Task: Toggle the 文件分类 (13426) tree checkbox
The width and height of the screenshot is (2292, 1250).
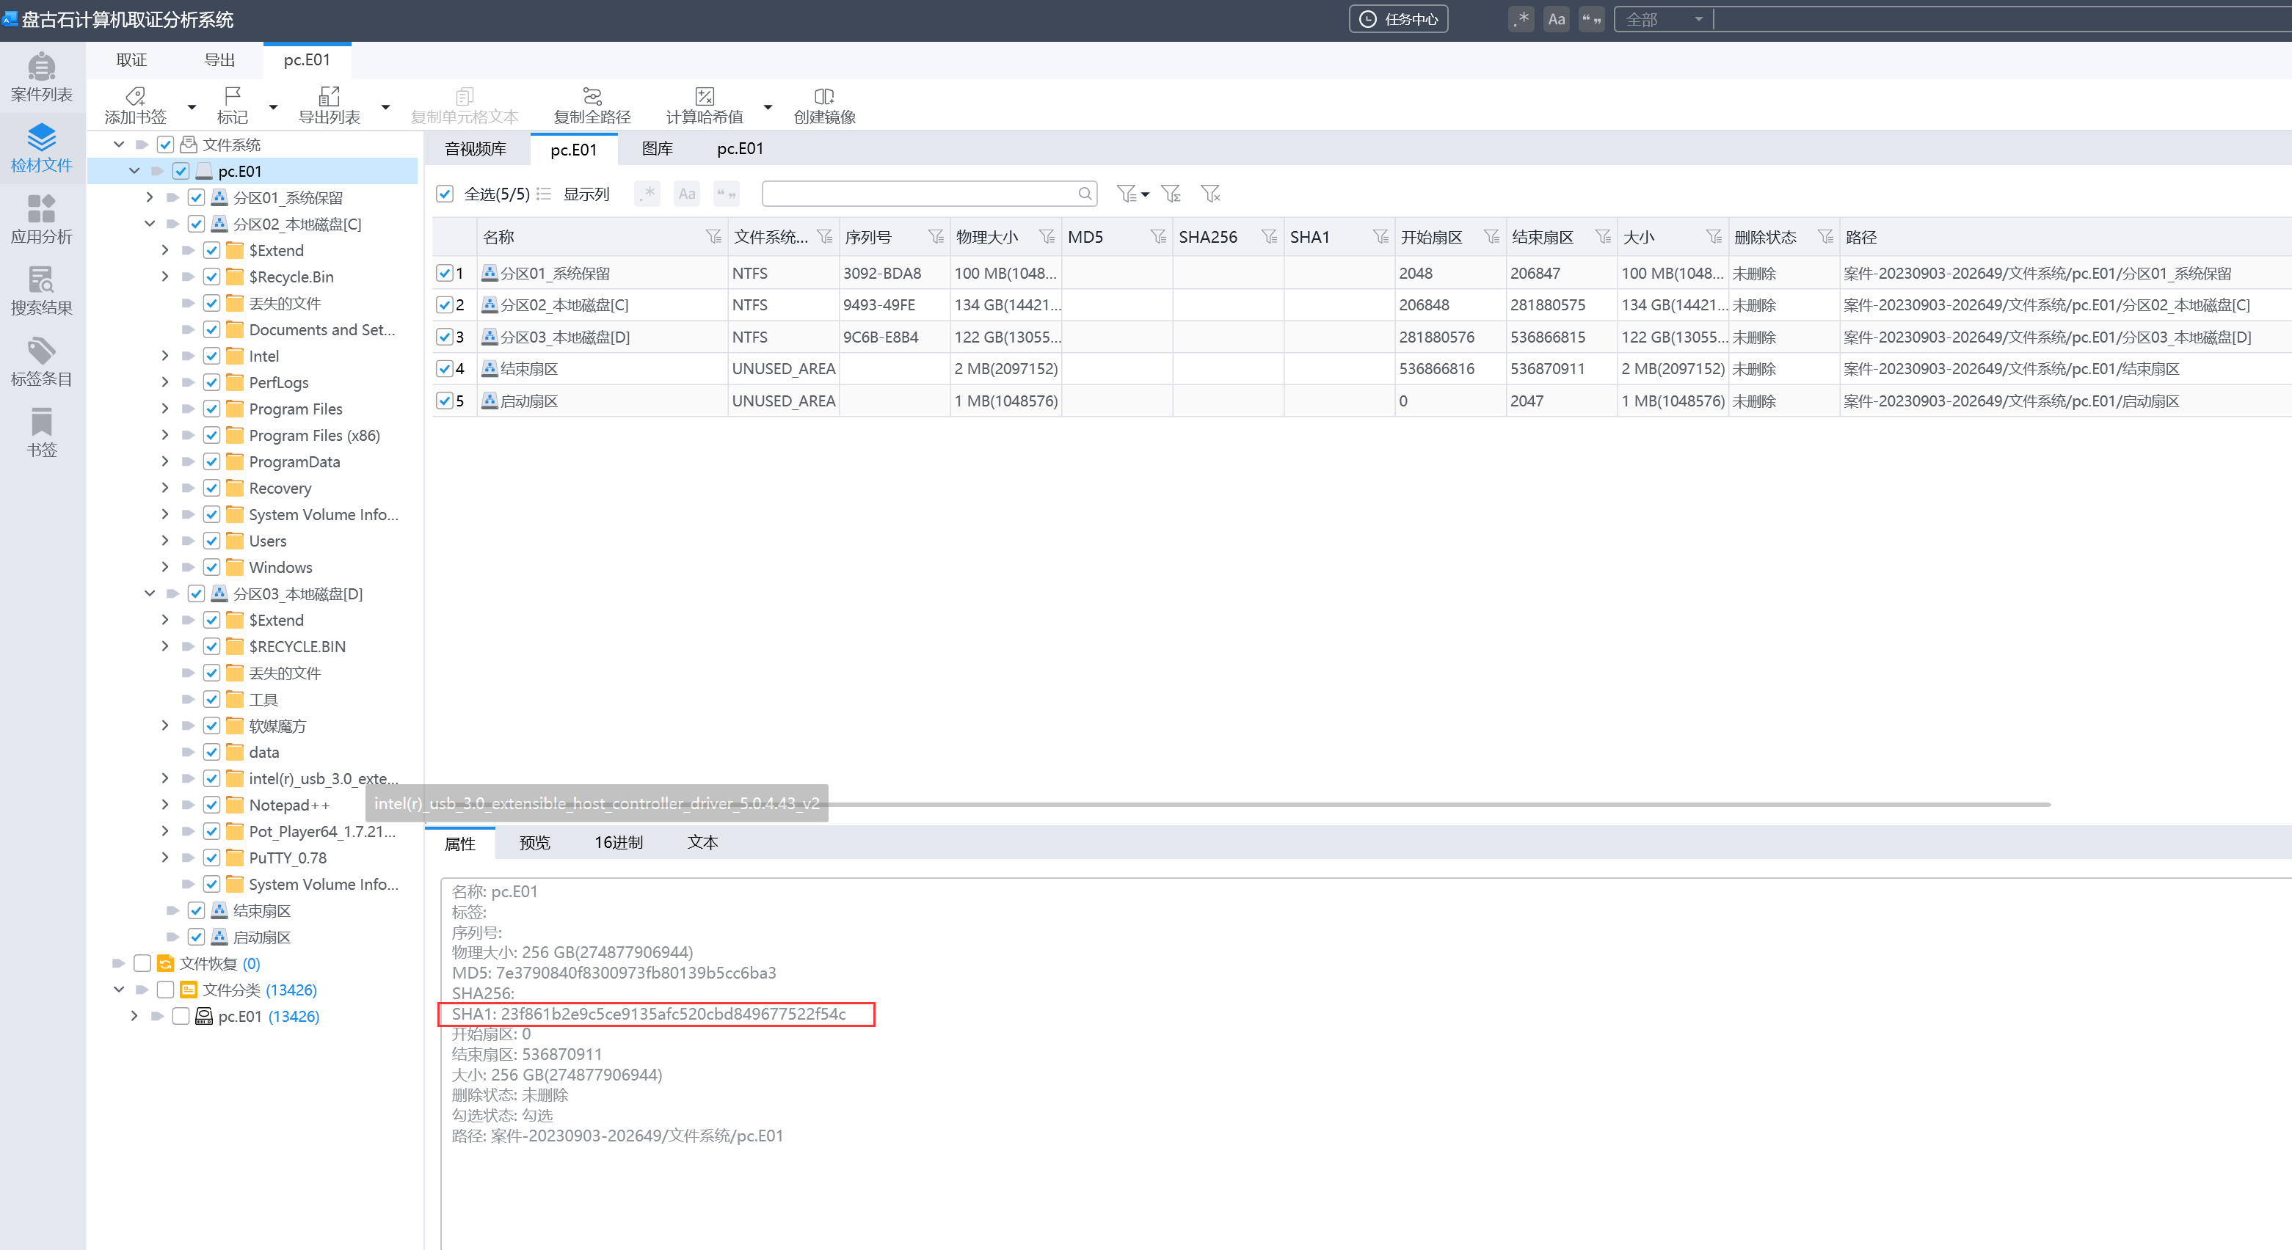Action: 165,990
